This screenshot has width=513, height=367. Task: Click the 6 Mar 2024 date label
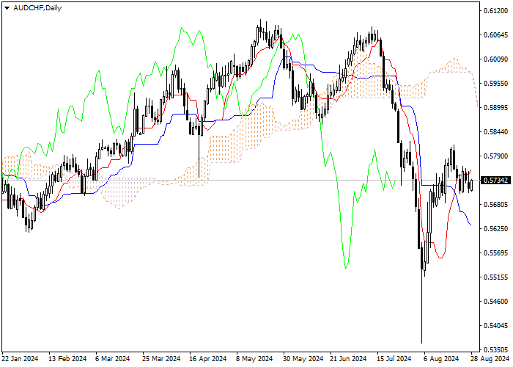pos(112,359)
